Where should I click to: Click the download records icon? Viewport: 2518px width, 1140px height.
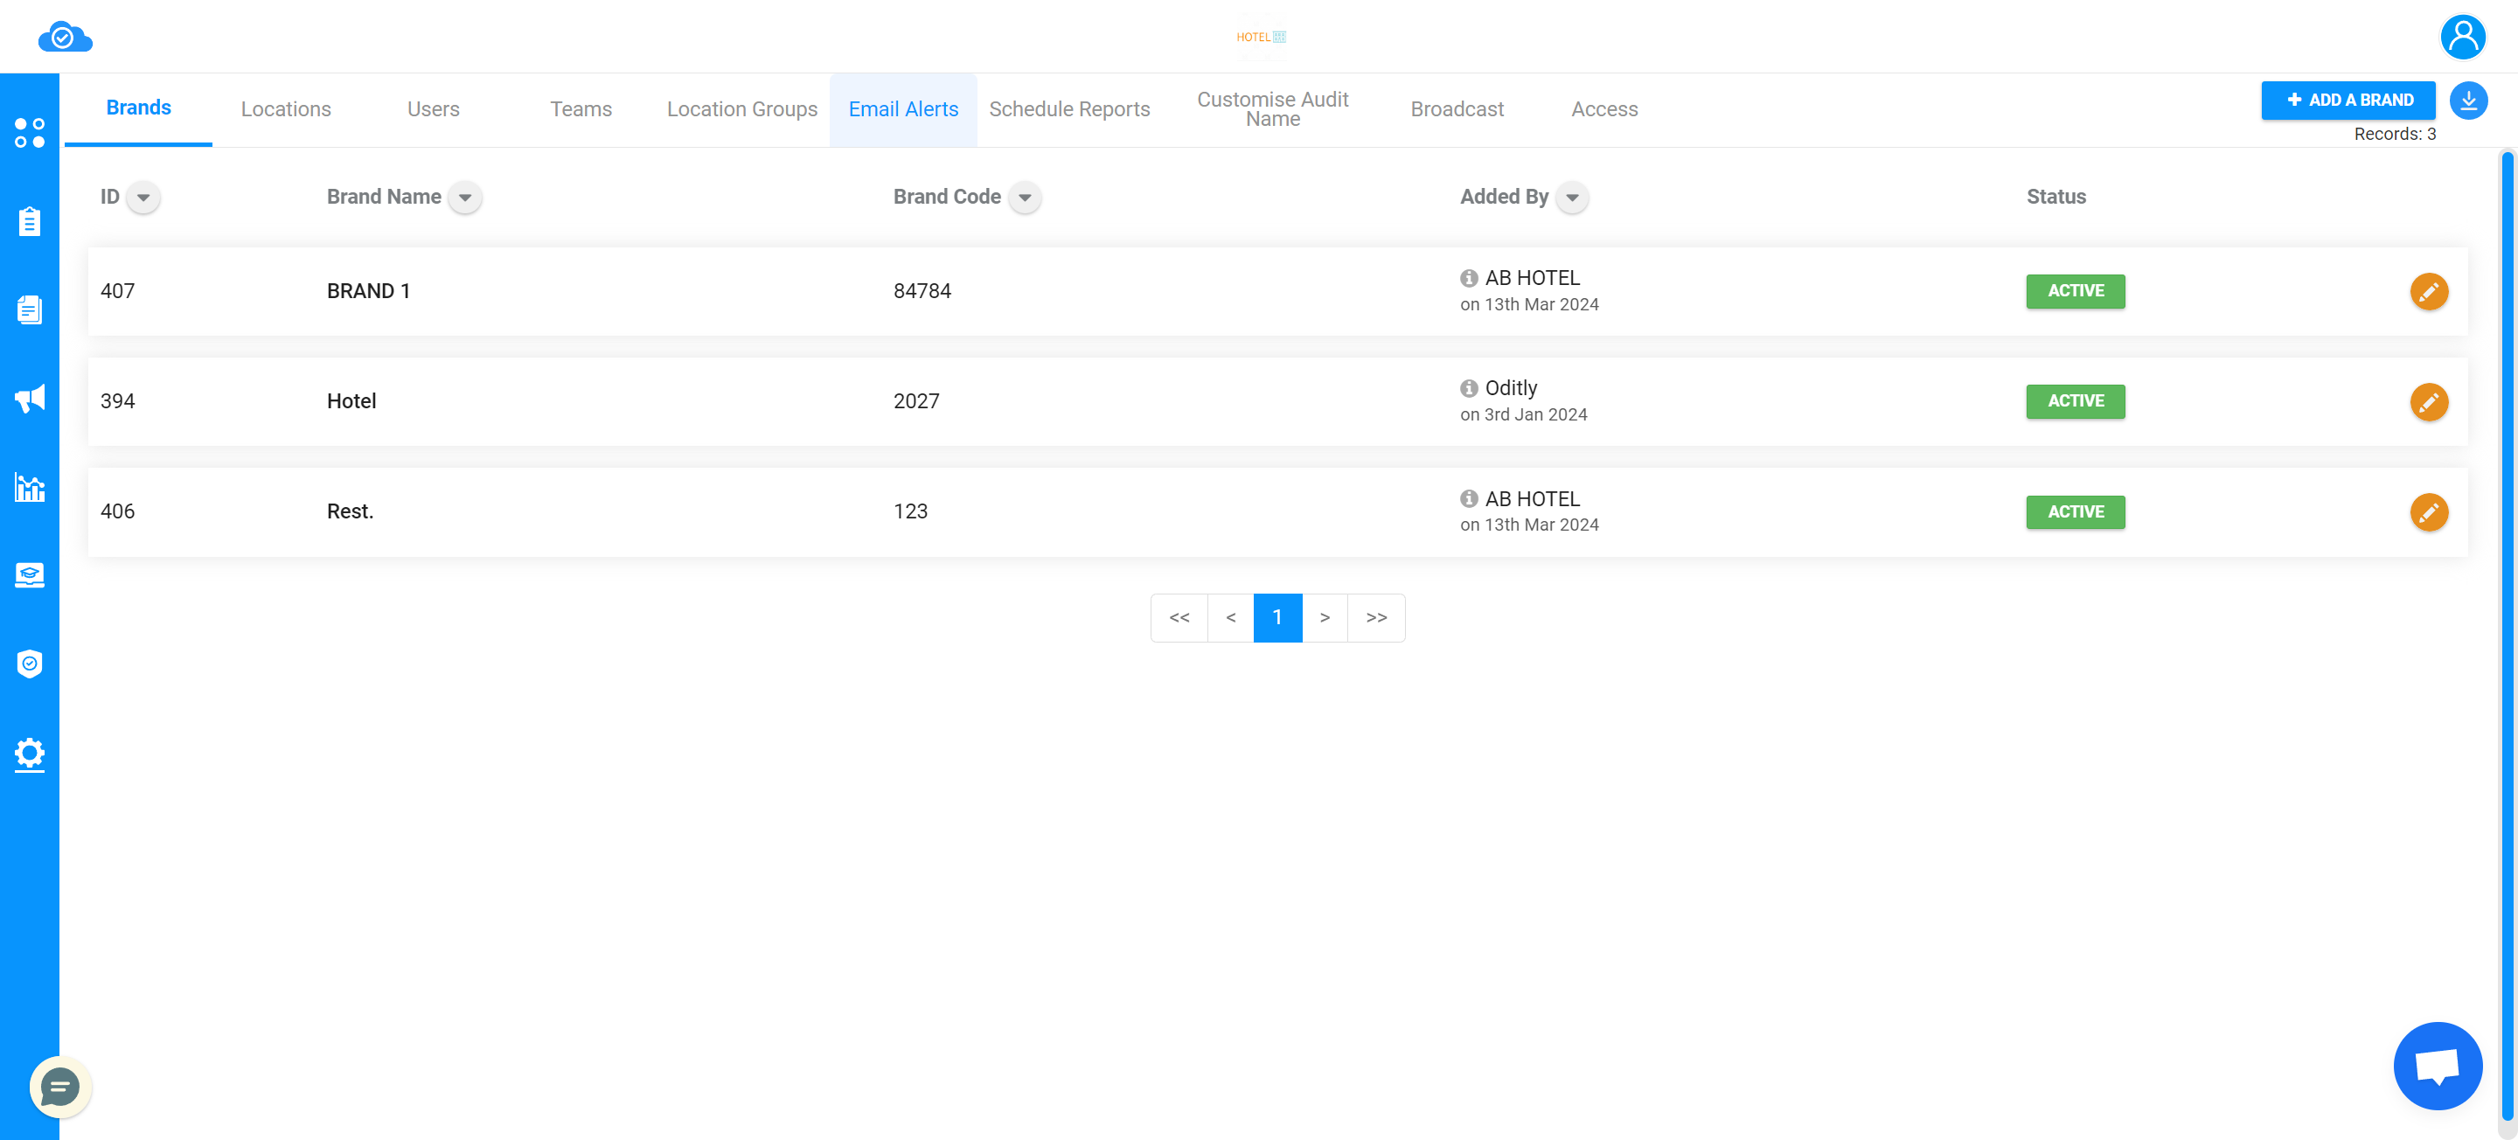(x=2468, y=100)
